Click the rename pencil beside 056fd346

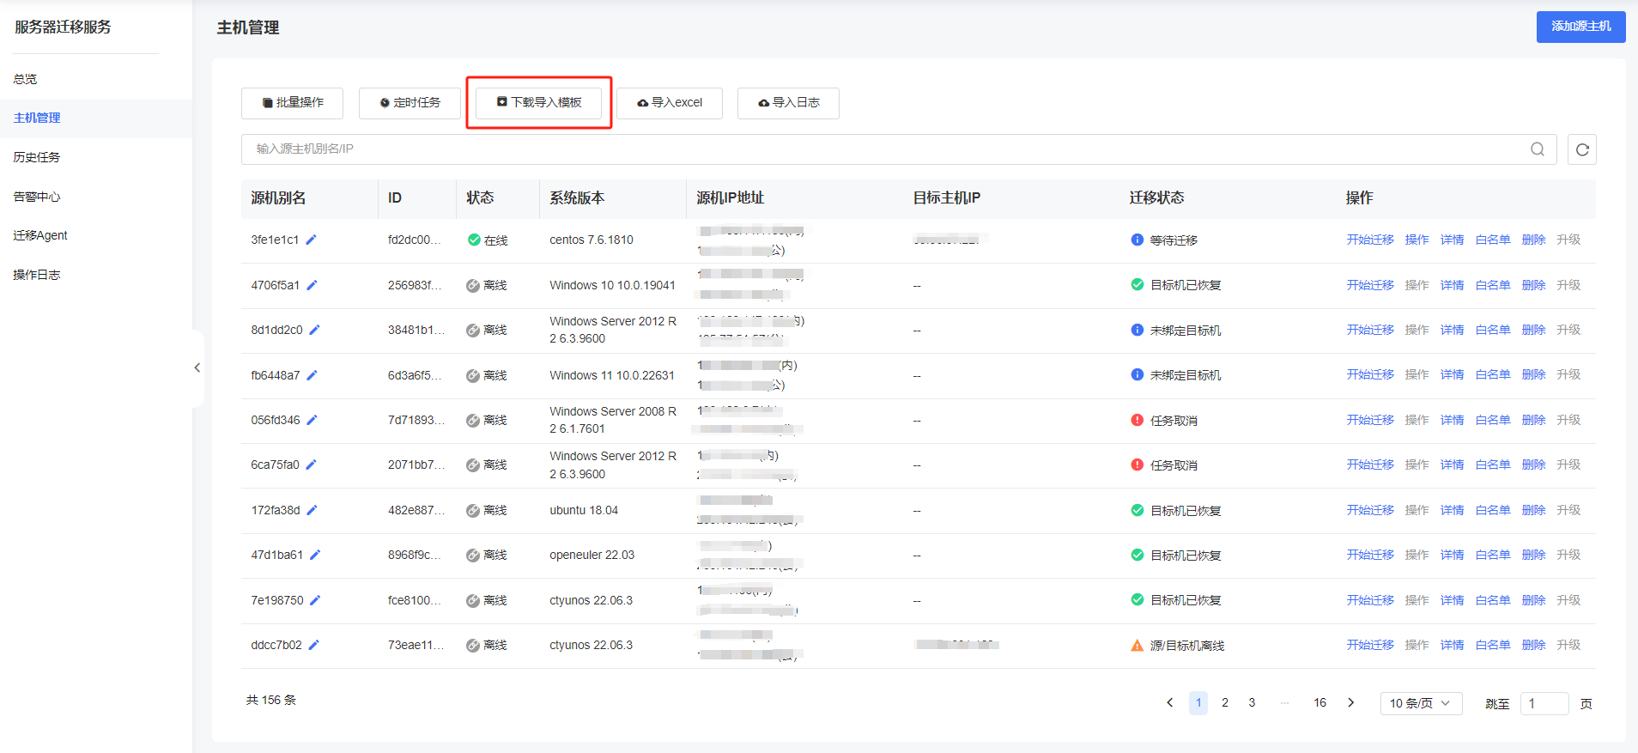point(312,420)
